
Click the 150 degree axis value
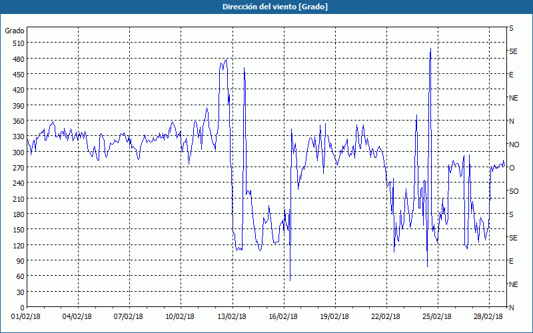(19, 230)
